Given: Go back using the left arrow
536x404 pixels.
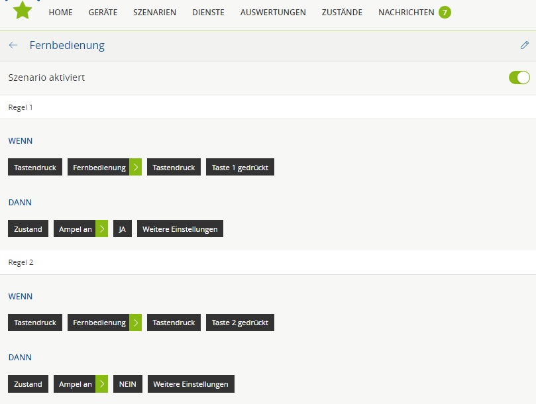Looking at the screenshot, I should [x=13, y=46].
